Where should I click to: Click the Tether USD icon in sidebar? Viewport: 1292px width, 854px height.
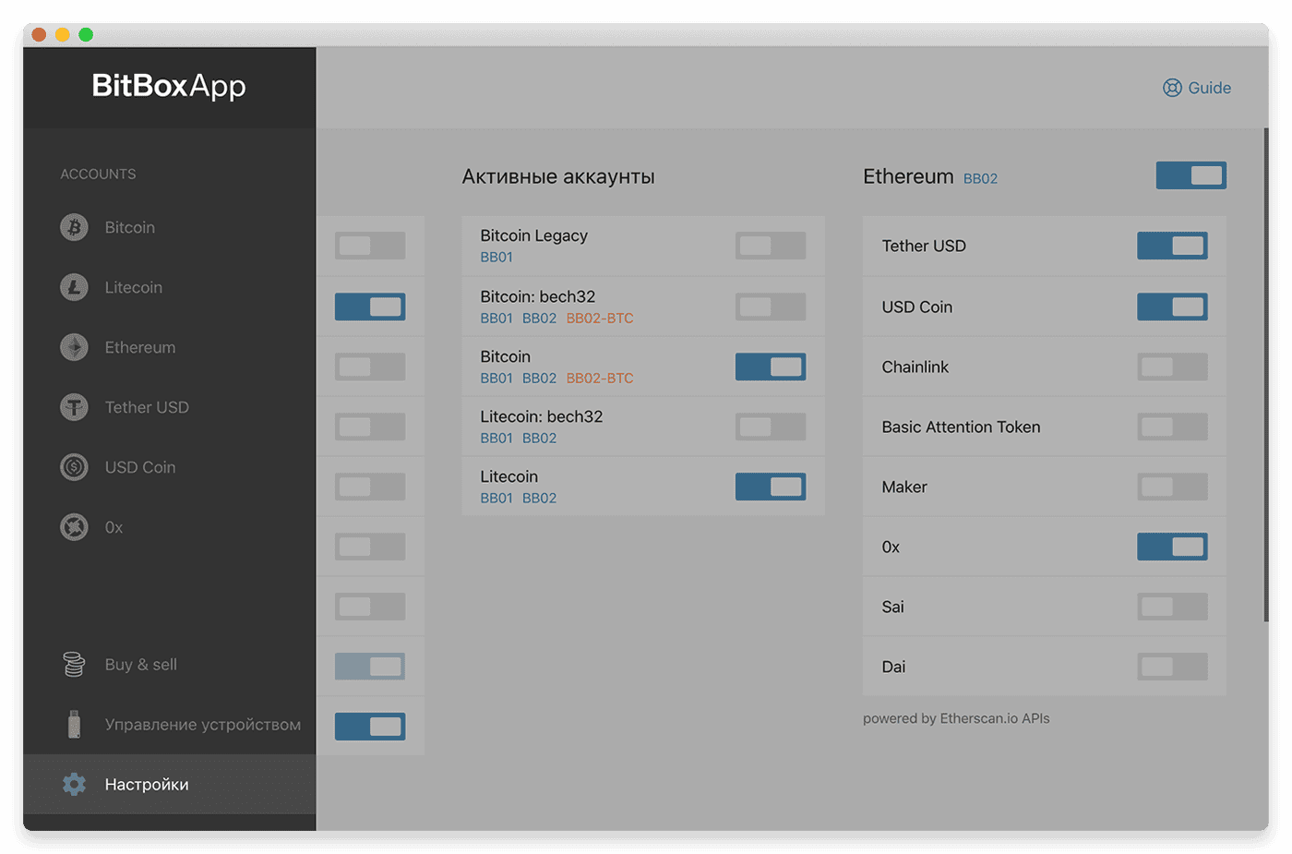click(x=74, y=407)
